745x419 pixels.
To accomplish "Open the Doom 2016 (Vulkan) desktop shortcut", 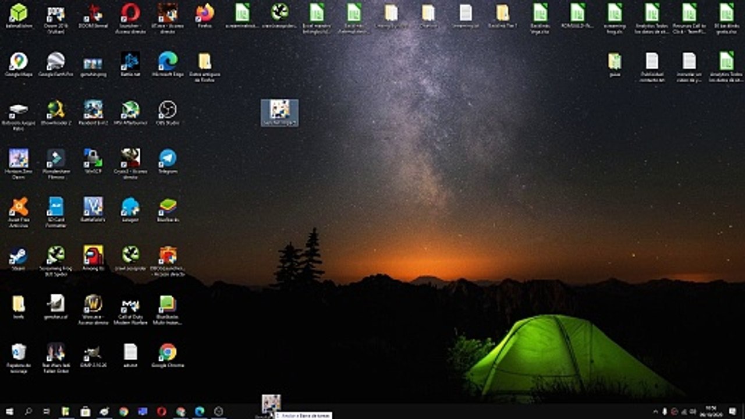I will 56,18.
